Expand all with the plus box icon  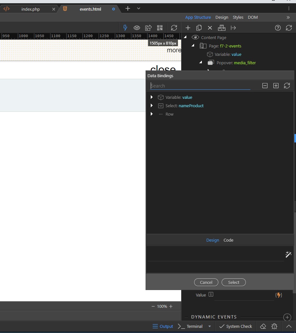[x=276, y=86]
